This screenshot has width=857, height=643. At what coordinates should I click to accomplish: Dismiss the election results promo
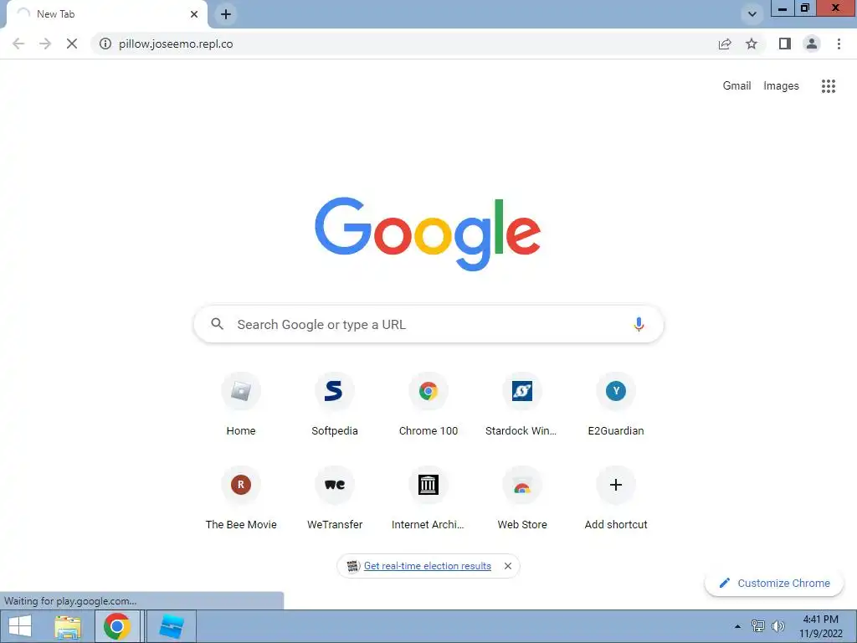(508, 566)
